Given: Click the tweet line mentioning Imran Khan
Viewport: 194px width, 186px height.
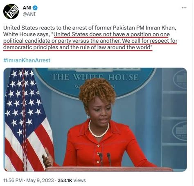Looking at the screenshot, I should [90, 28].
